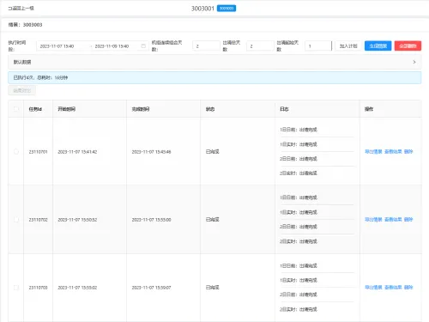Click the chevron arrow on the 默认数据 row
Image resolution: width=429 pixels, height=322 pixels.
(x=414, y=62)
